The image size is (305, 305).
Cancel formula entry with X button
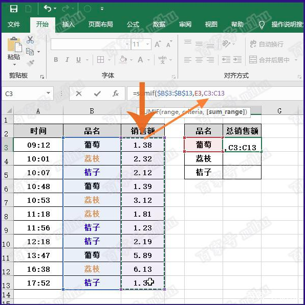point(79,93)
